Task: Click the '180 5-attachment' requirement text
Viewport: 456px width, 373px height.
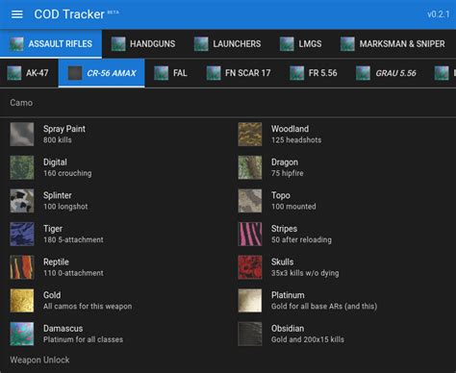Action: coord(73,239)
